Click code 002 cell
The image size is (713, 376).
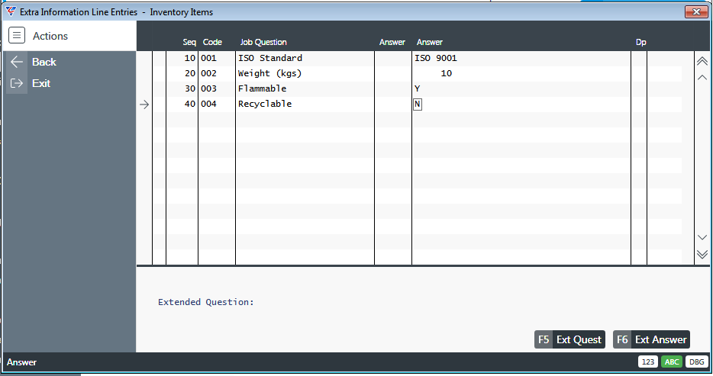tap(208, 73)
